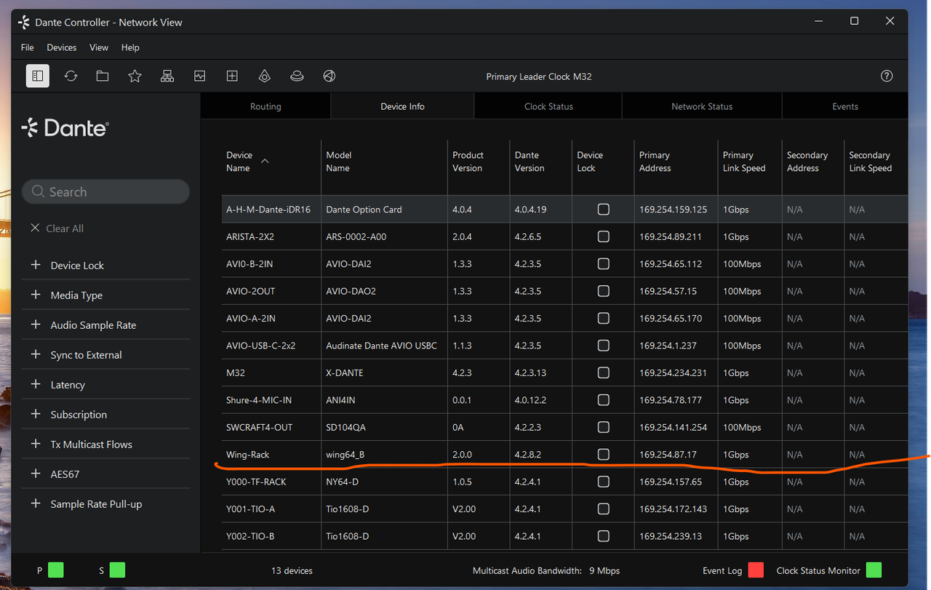931x590 pixels.
Task: Open the waveform monitor toolbar icon
Action: 200,76
